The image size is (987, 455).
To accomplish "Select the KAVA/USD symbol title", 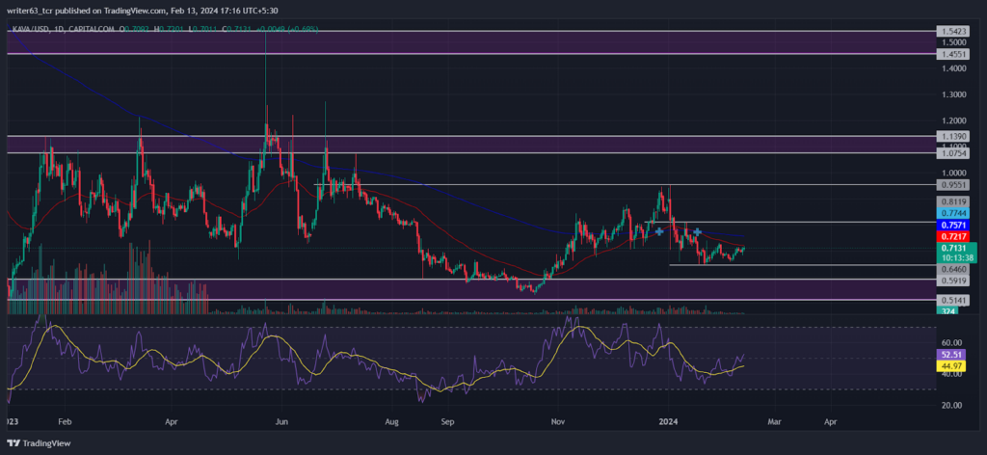I will coord(33,29).
